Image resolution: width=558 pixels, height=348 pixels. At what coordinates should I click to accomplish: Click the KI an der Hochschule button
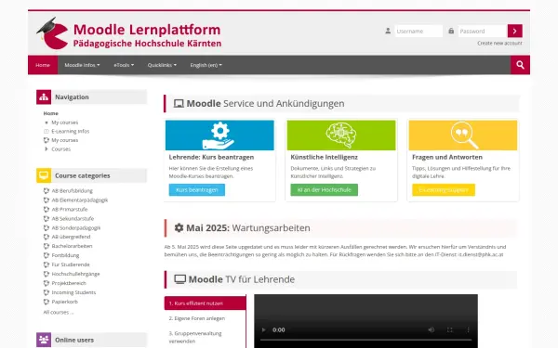coord(325,190)
